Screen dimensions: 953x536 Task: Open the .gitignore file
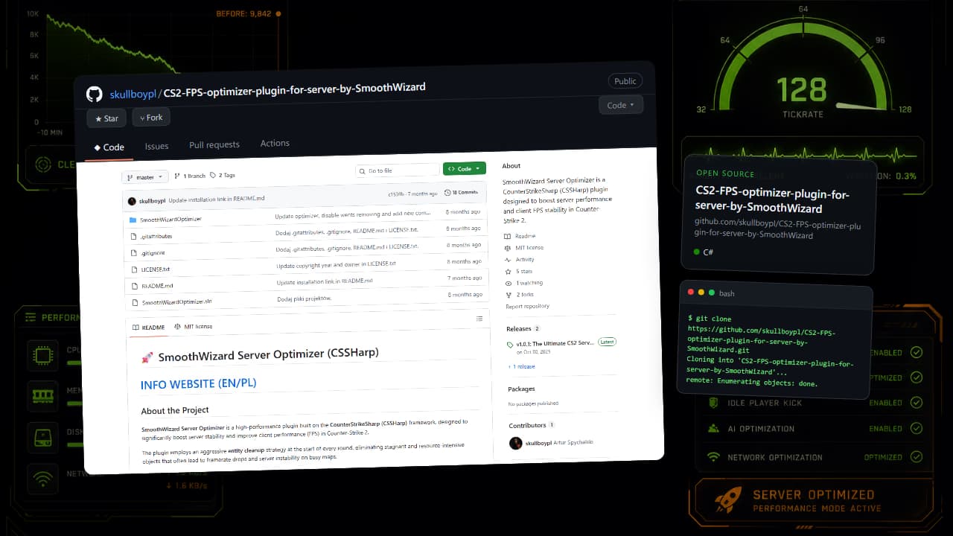(x=153, y=252)
